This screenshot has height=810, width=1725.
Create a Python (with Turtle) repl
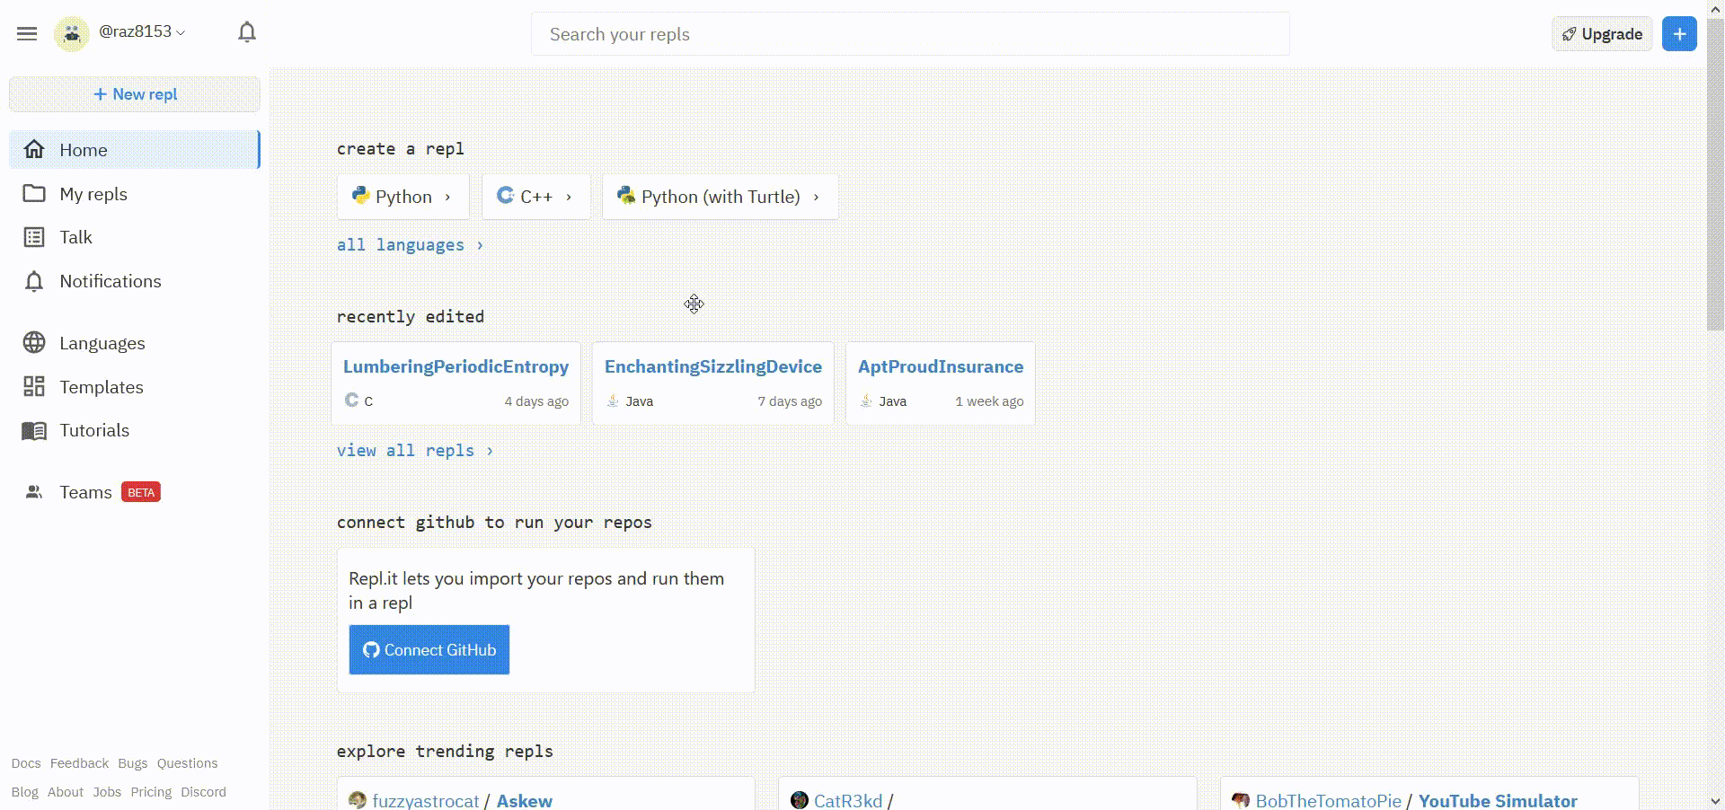tap(720, 197)
